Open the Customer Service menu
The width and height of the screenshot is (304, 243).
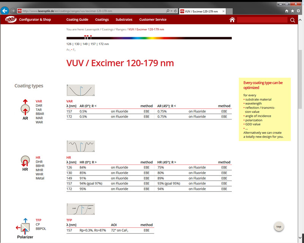pos(153,20)
